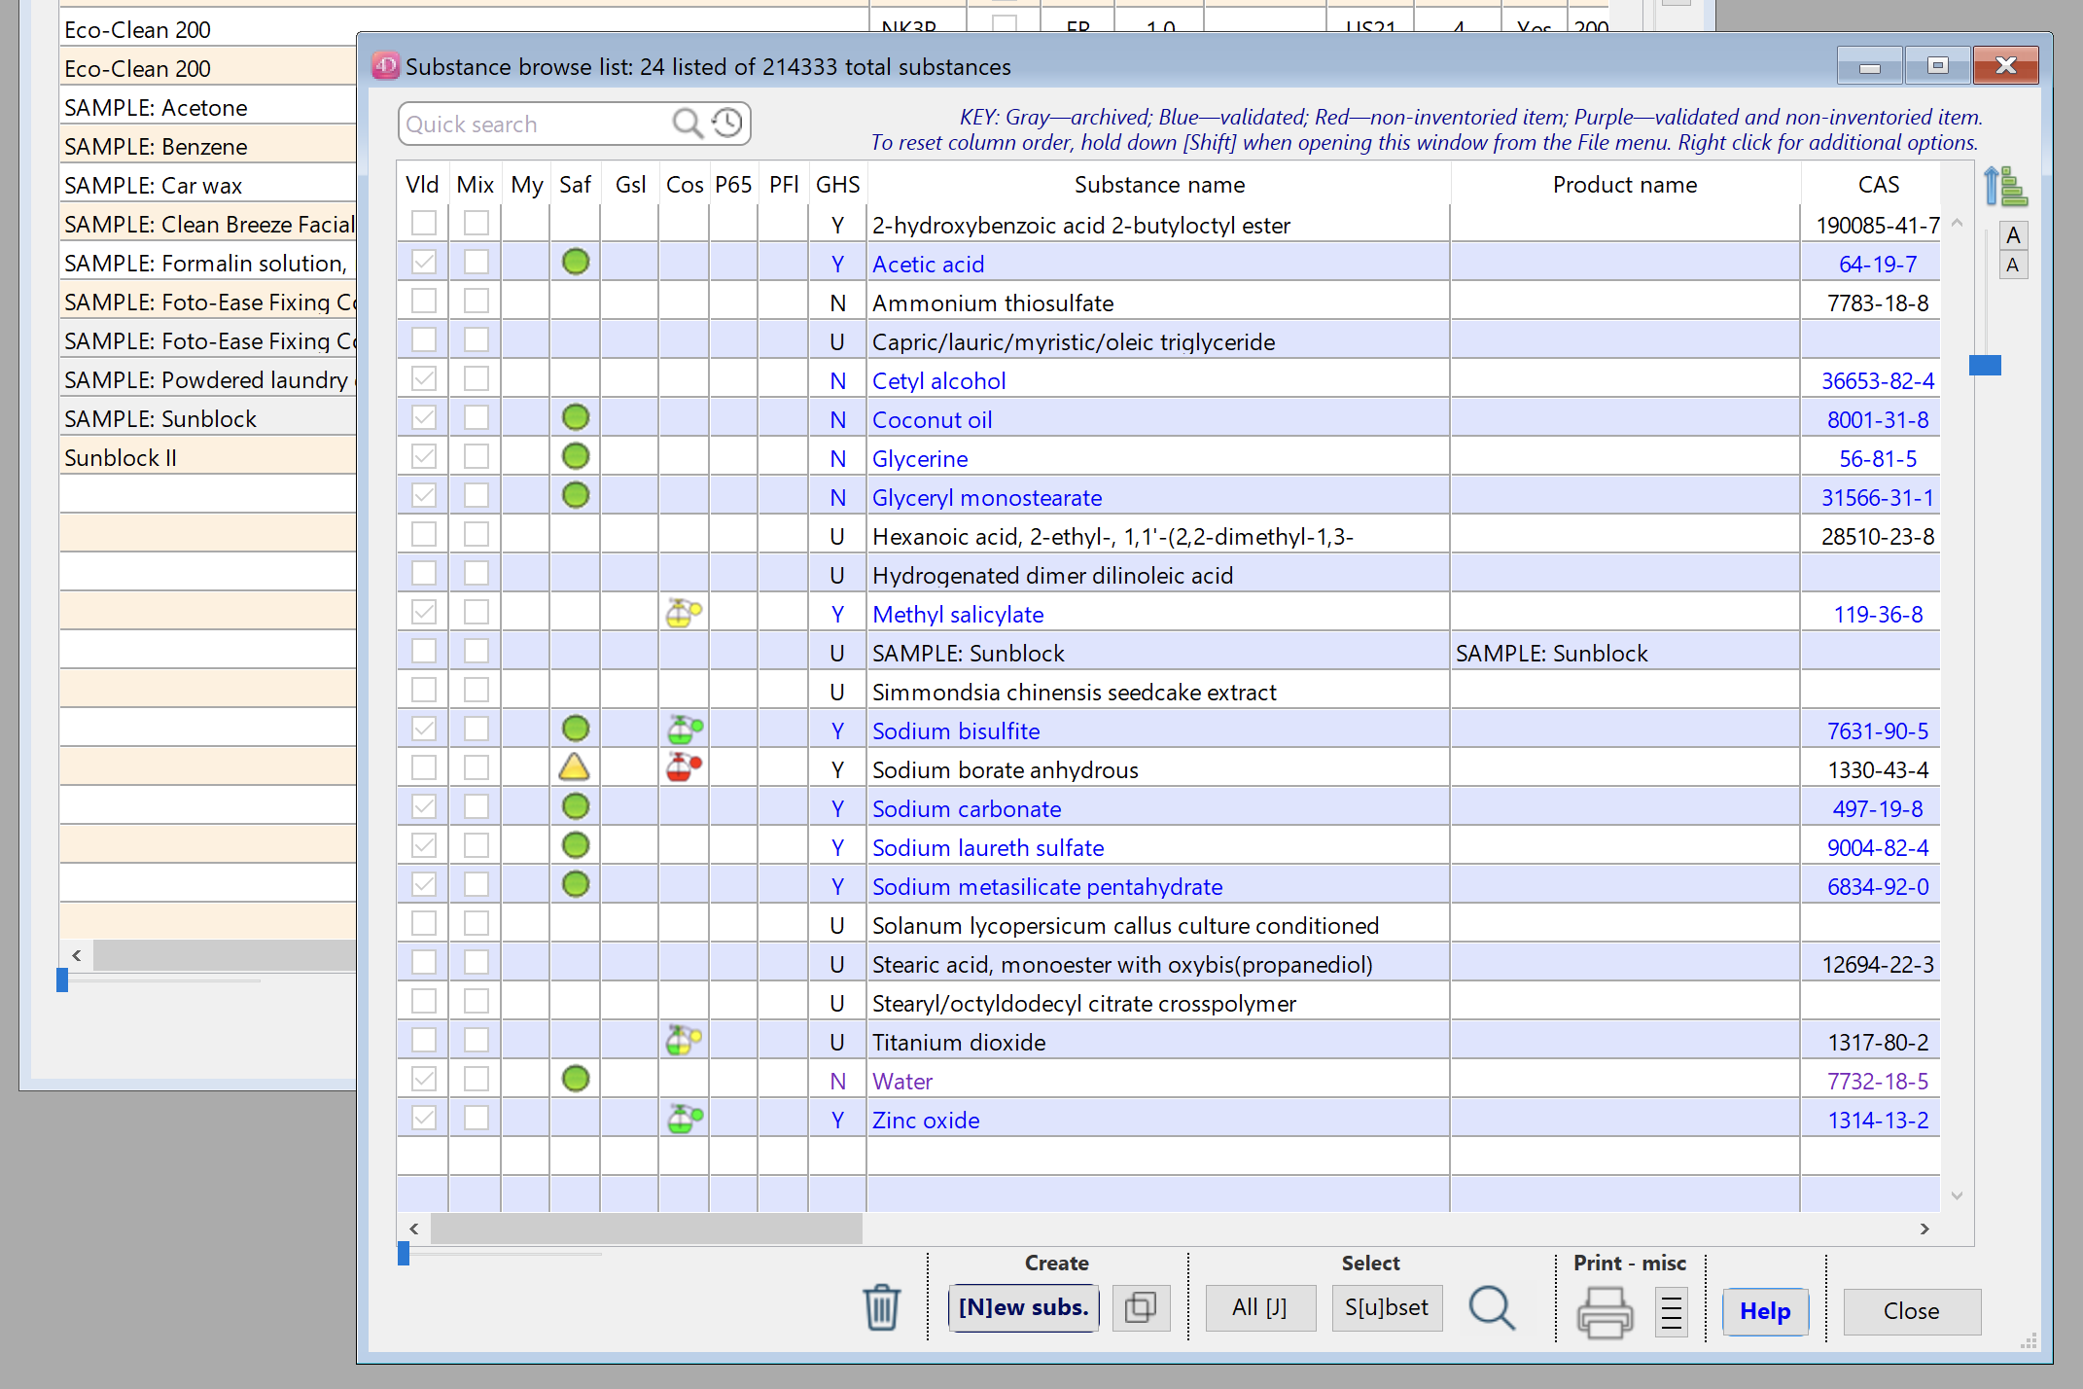Click the smaller font A button
Viewport: 2083px width, 1389px height.
(2013, 266)
